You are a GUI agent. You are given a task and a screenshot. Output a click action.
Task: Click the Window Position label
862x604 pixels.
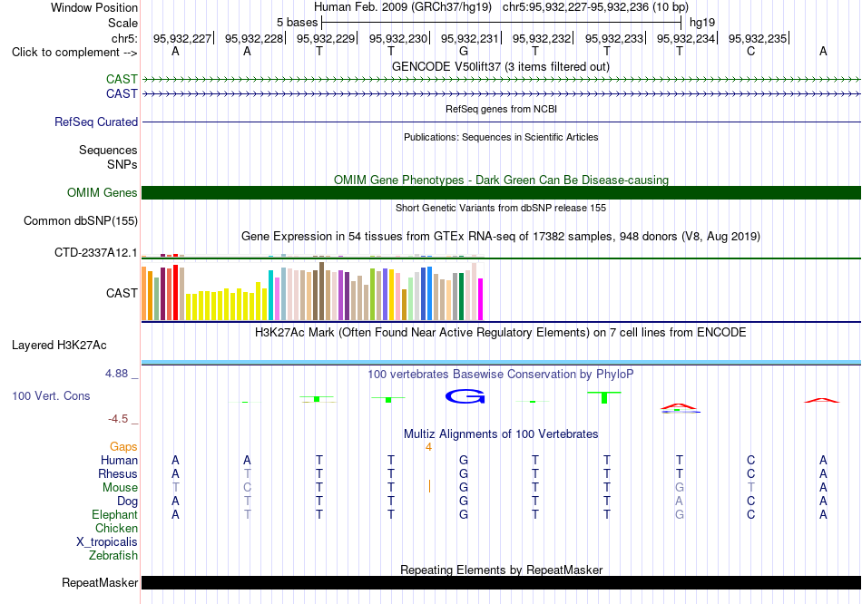[x=94, y=7]
